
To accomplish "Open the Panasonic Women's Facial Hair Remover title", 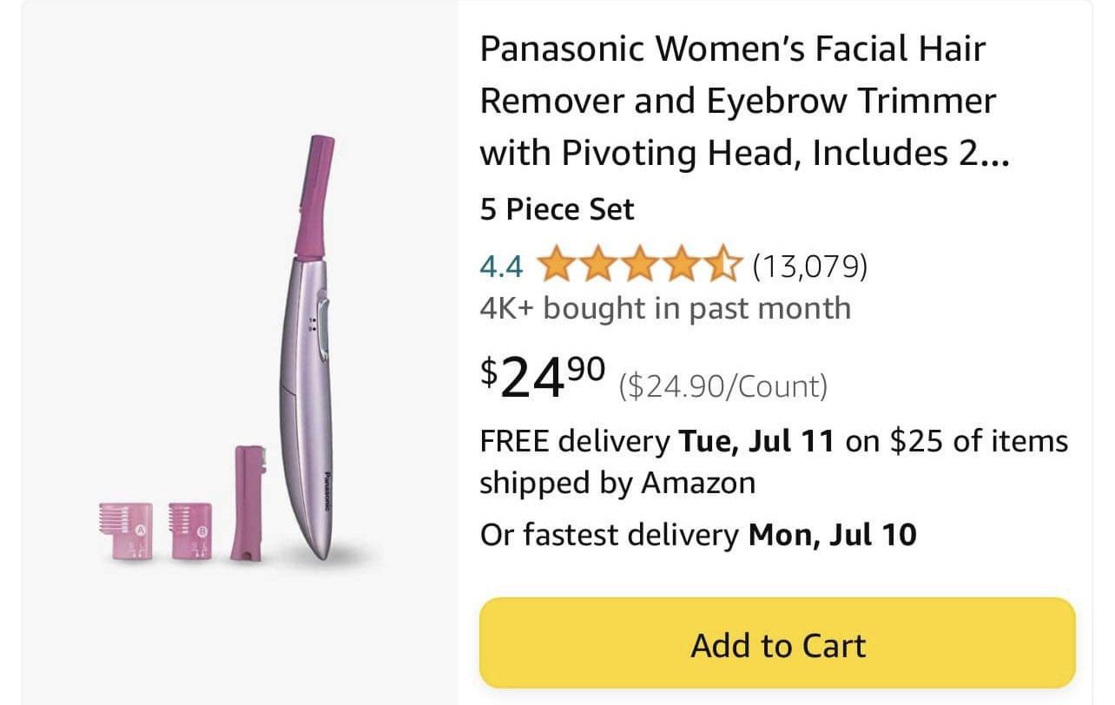I will [738, 101].
